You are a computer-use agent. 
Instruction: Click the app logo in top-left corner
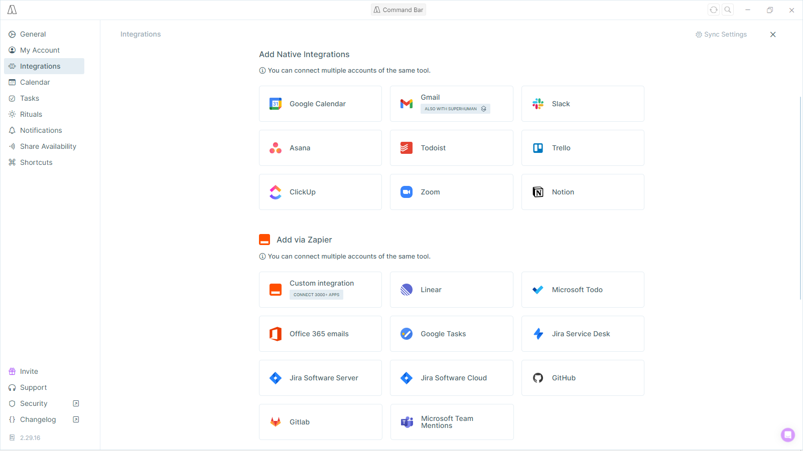pos(12,10)
